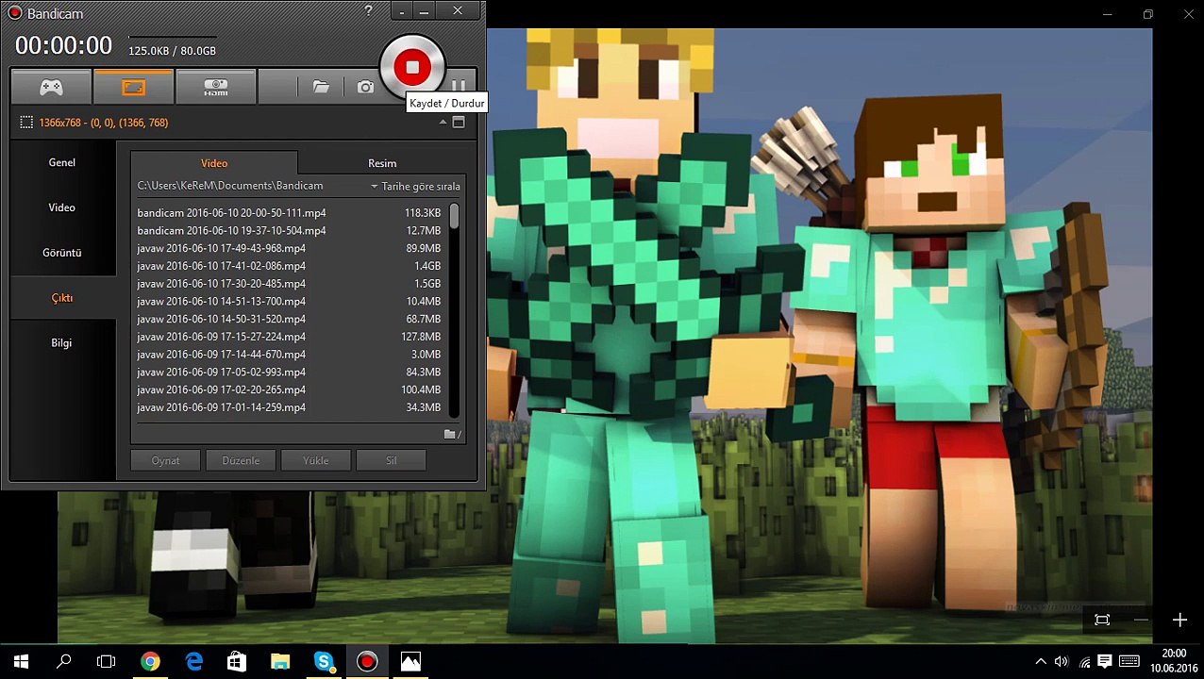Screen dimensions: 1204x679
Task: Click the Bandicam documents folder path
Action: (230, 187)
